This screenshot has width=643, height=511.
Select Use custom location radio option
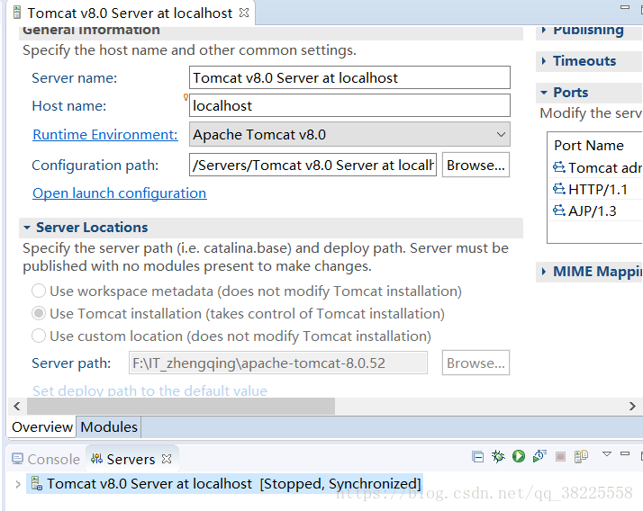39,336
